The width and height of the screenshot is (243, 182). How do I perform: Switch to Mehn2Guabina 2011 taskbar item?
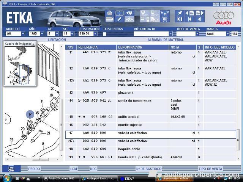pyautogui.click(x=61, y=179)
